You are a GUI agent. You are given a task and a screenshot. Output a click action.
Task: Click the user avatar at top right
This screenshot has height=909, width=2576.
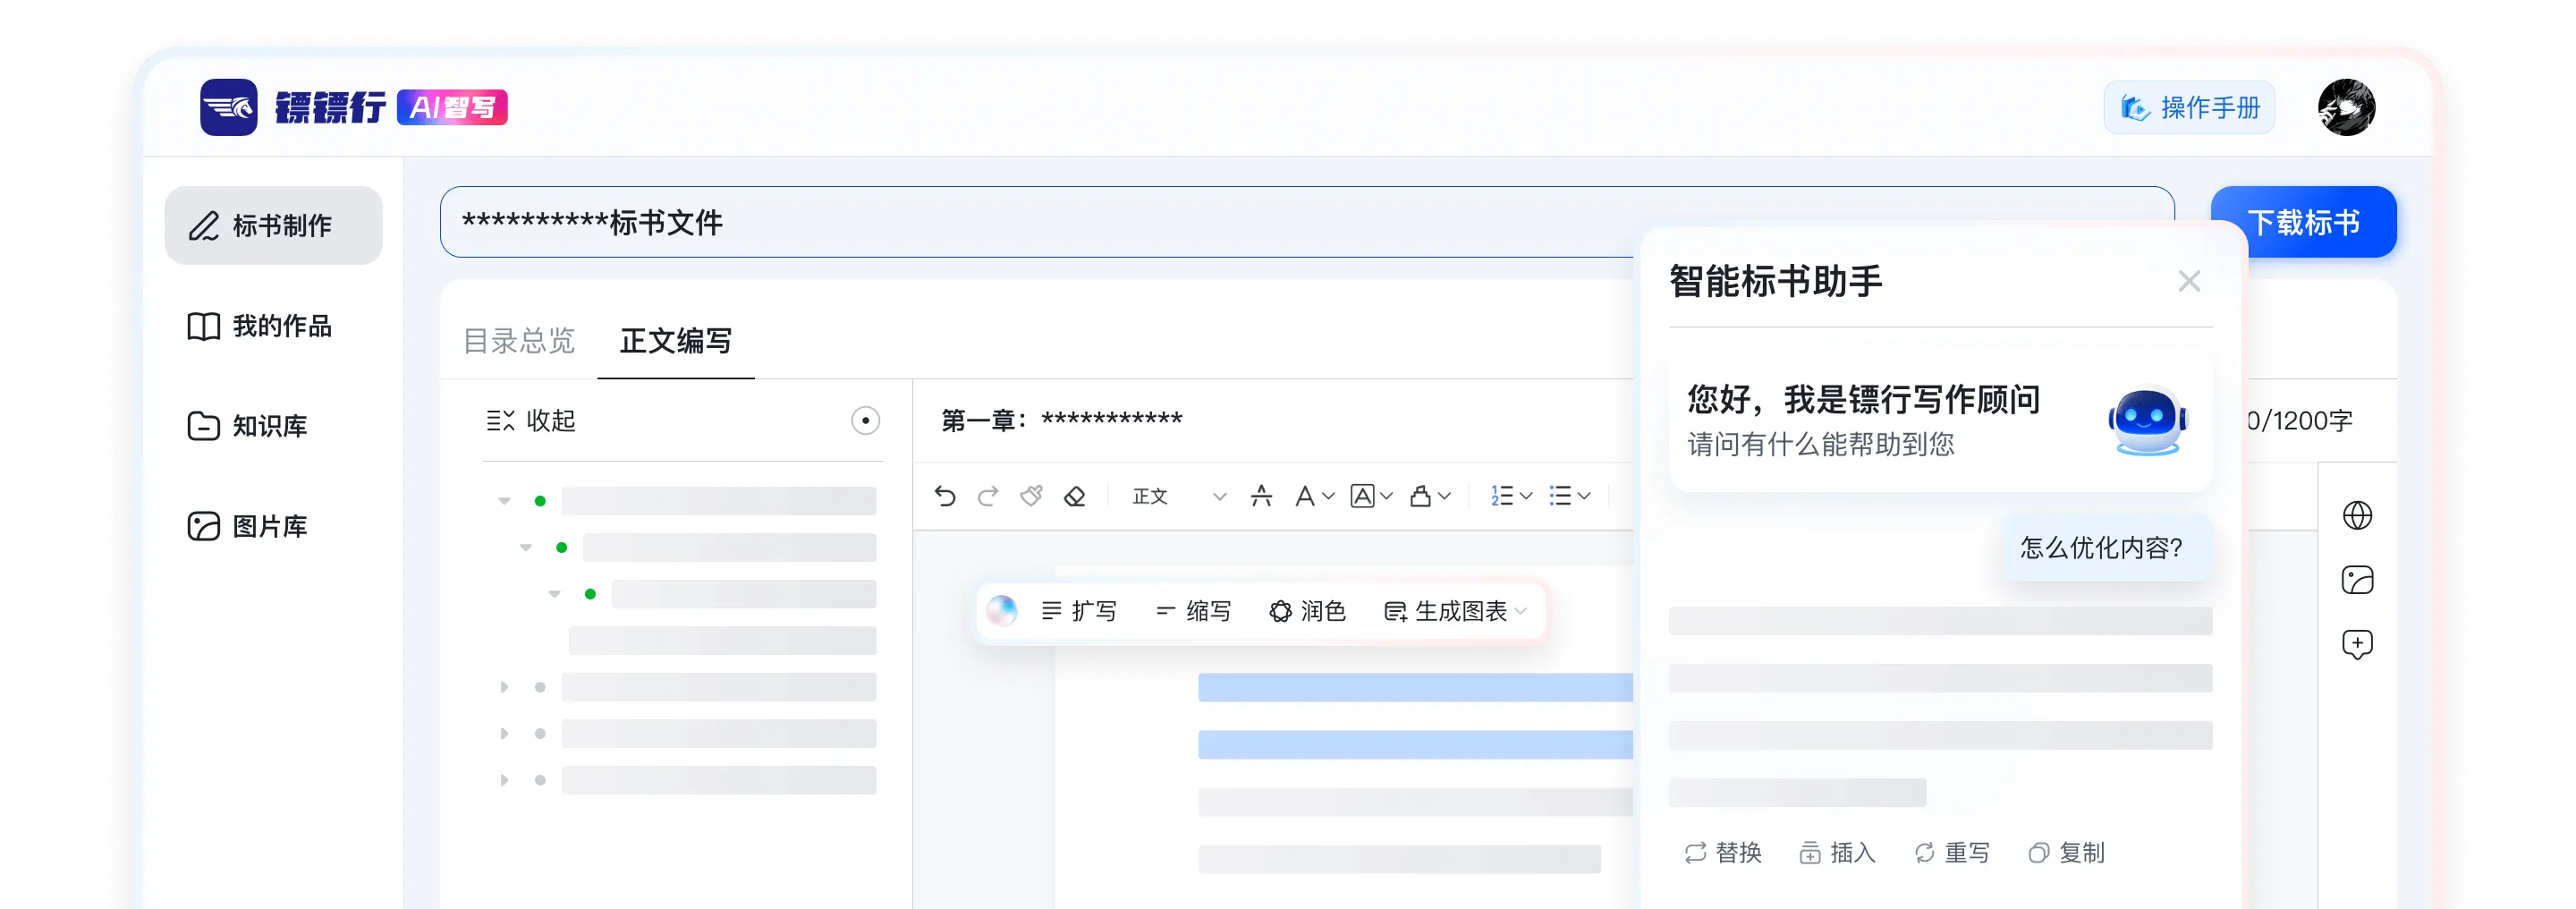click(x=2346, y=107)
